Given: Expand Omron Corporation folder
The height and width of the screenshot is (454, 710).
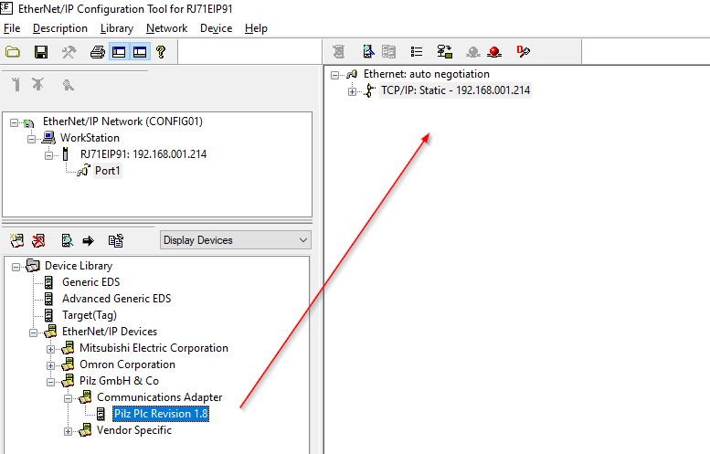Looking at the screenshot, I should coord(51,365).
